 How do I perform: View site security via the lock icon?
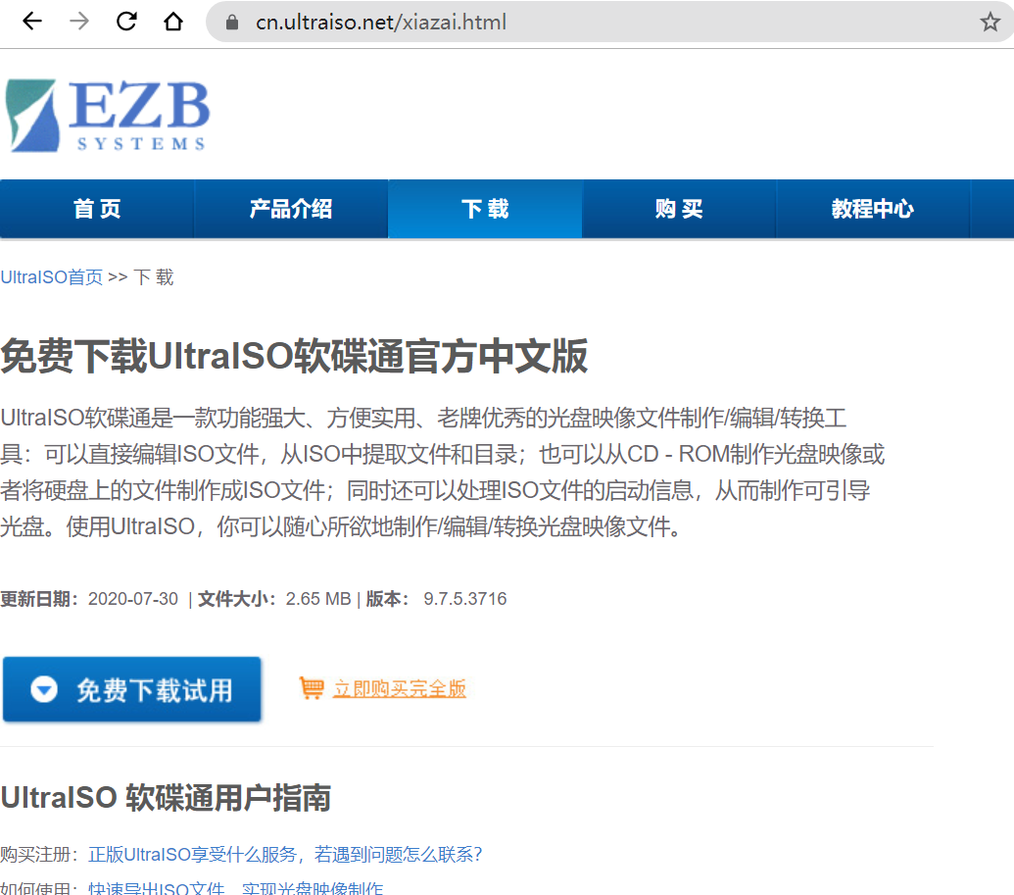pyautogui.click(x=232, y=22)
